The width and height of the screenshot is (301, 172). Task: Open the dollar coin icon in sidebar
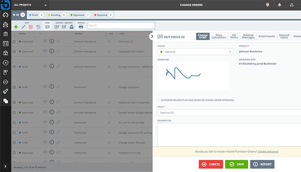tap(6, 63)
